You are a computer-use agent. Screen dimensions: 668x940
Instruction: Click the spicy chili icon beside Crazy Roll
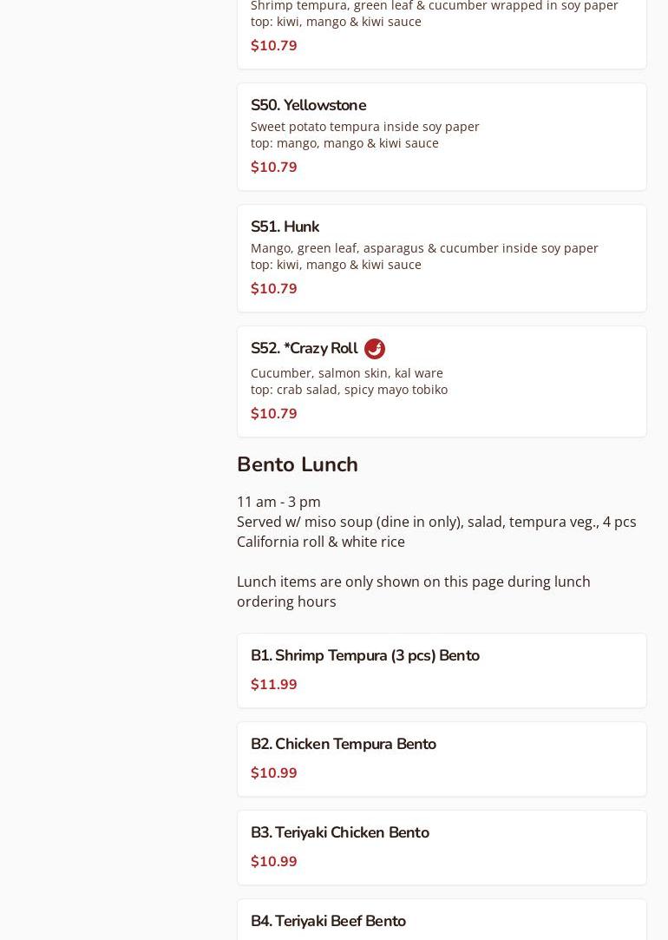[x=375, y=348]
